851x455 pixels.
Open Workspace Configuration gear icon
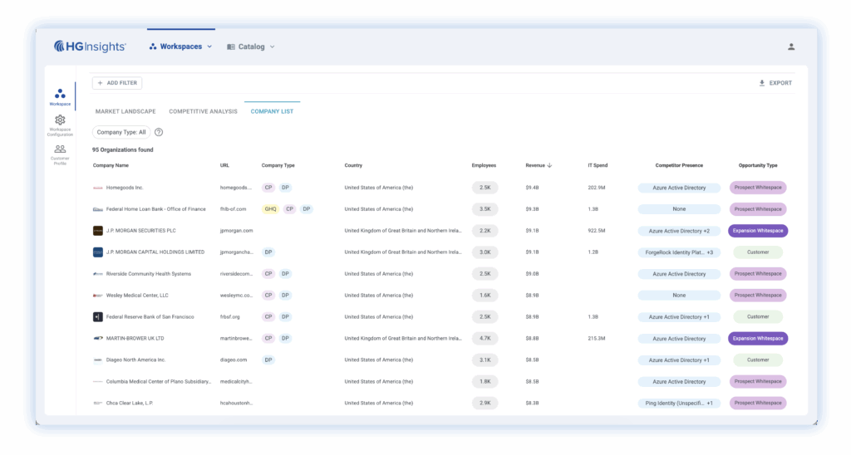coord(60,121)
